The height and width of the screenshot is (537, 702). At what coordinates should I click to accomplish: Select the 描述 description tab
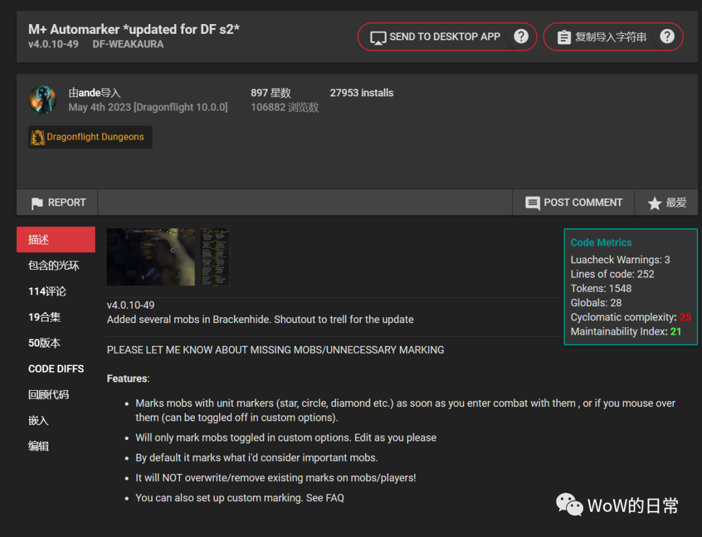pyautogui.click(x=55, y=240)
